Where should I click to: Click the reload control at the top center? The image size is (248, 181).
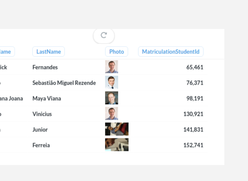coord(103,36)
